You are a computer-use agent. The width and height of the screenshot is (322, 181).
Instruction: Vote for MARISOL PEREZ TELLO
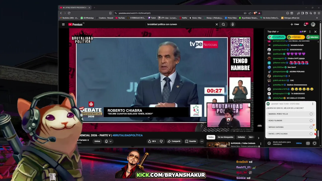(x=291, y=114)
